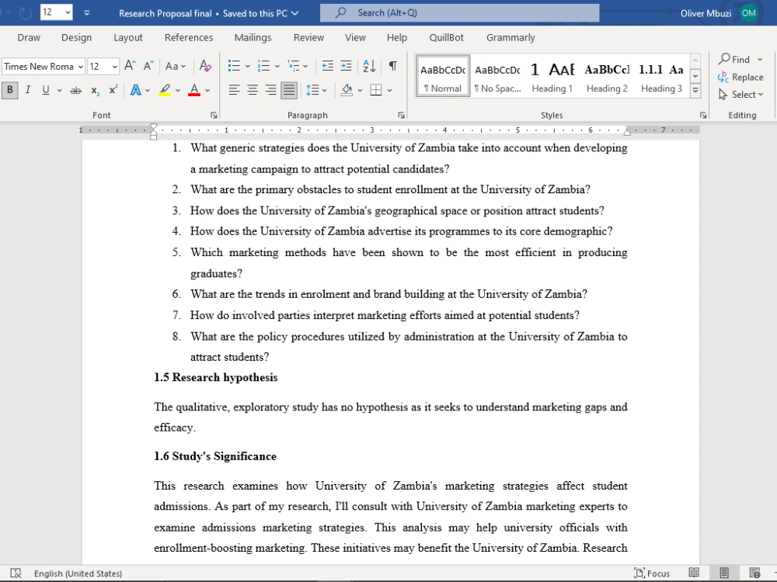Toggle Focus mode in status bar
Screen dimensions: 777x582
point(652,573)
